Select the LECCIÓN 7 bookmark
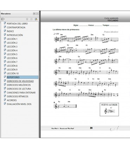Viewport: 130px width, 149px height. tap(12, 62)
